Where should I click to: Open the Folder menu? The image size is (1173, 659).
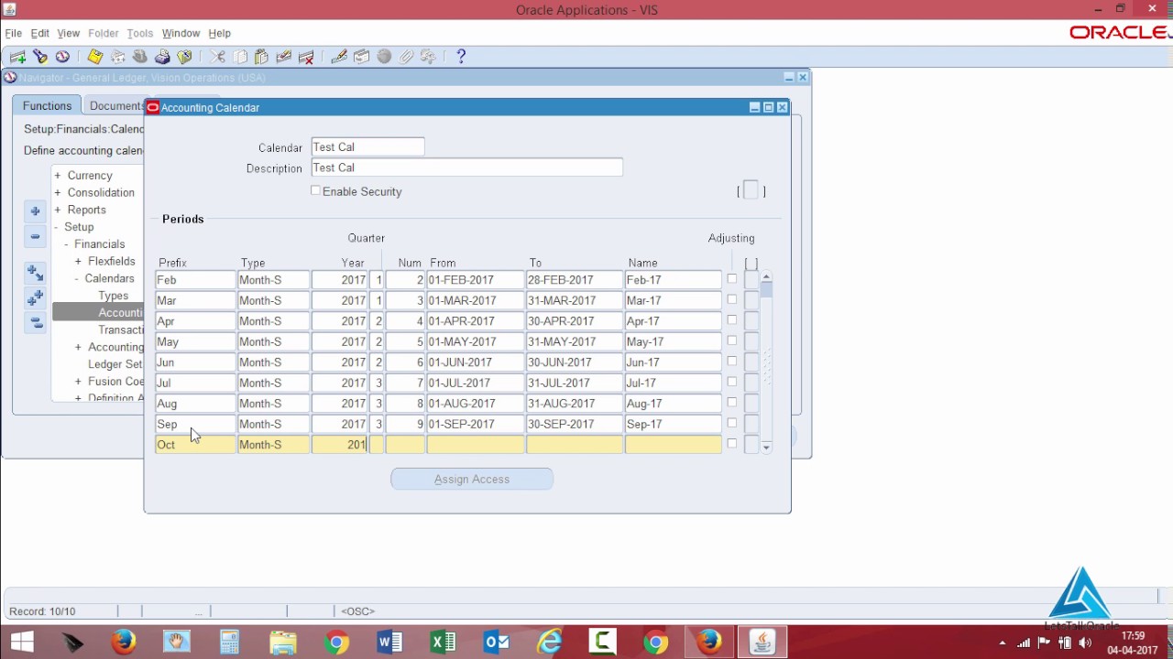104,33
